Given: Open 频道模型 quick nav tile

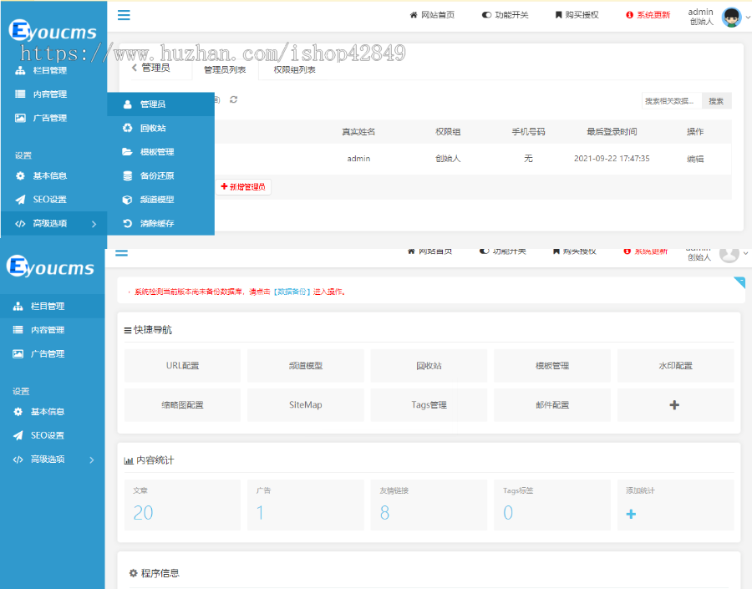Looking at the screenshot, I should pos(306,365).
